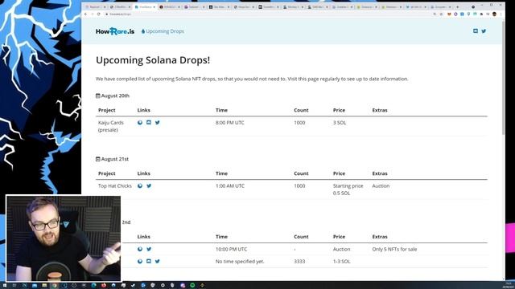Open Twitter icon in the 10:00 PM UTC row
Image resolution: width=515 pixels, height=289 pixels.
149,249
